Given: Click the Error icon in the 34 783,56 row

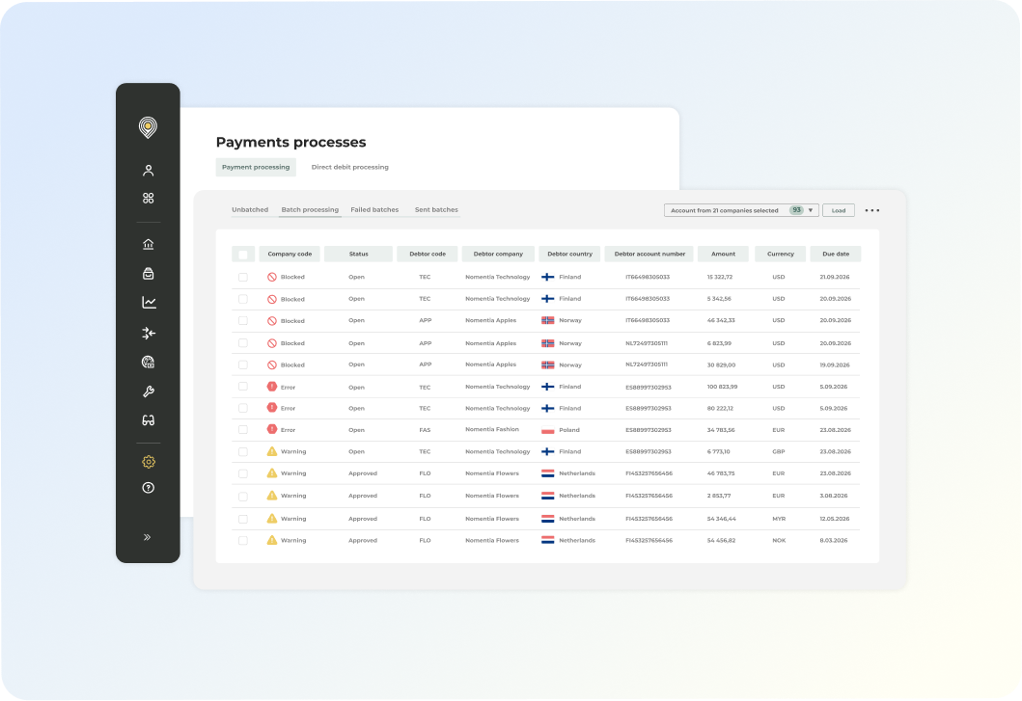Looking at the screenshot, I should click(272, 429).
